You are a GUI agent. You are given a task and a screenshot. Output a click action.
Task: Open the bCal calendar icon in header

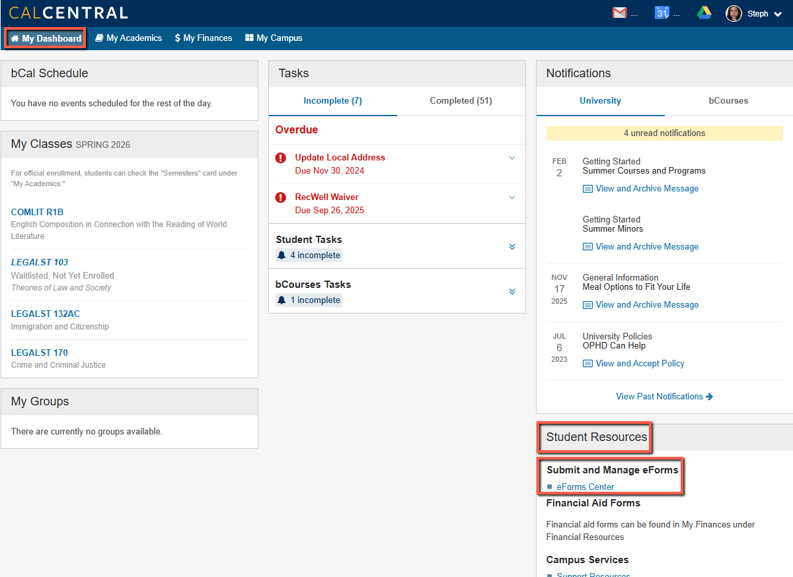[661, 13]
